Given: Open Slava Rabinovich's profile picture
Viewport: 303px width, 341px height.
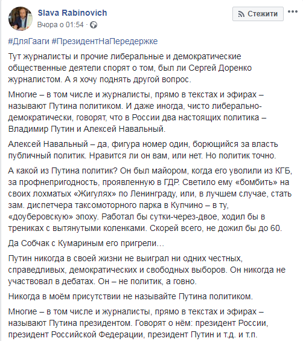Looking at the screenshot, I should tap(21, 19).
